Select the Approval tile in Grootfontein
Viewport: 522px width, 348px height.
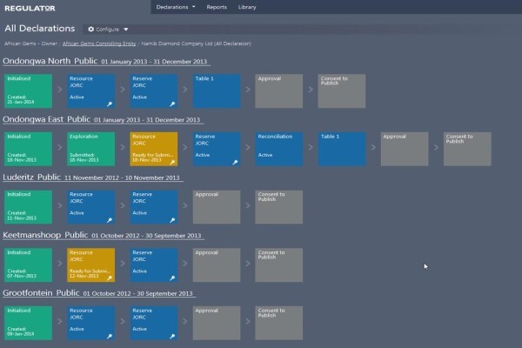click(x=217, y=323)
